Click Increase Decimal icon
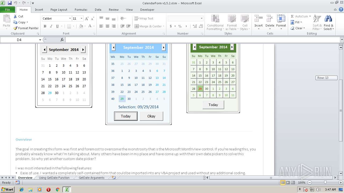The height and width of the screenshot is (193, 344). click(x=195, y=26)
